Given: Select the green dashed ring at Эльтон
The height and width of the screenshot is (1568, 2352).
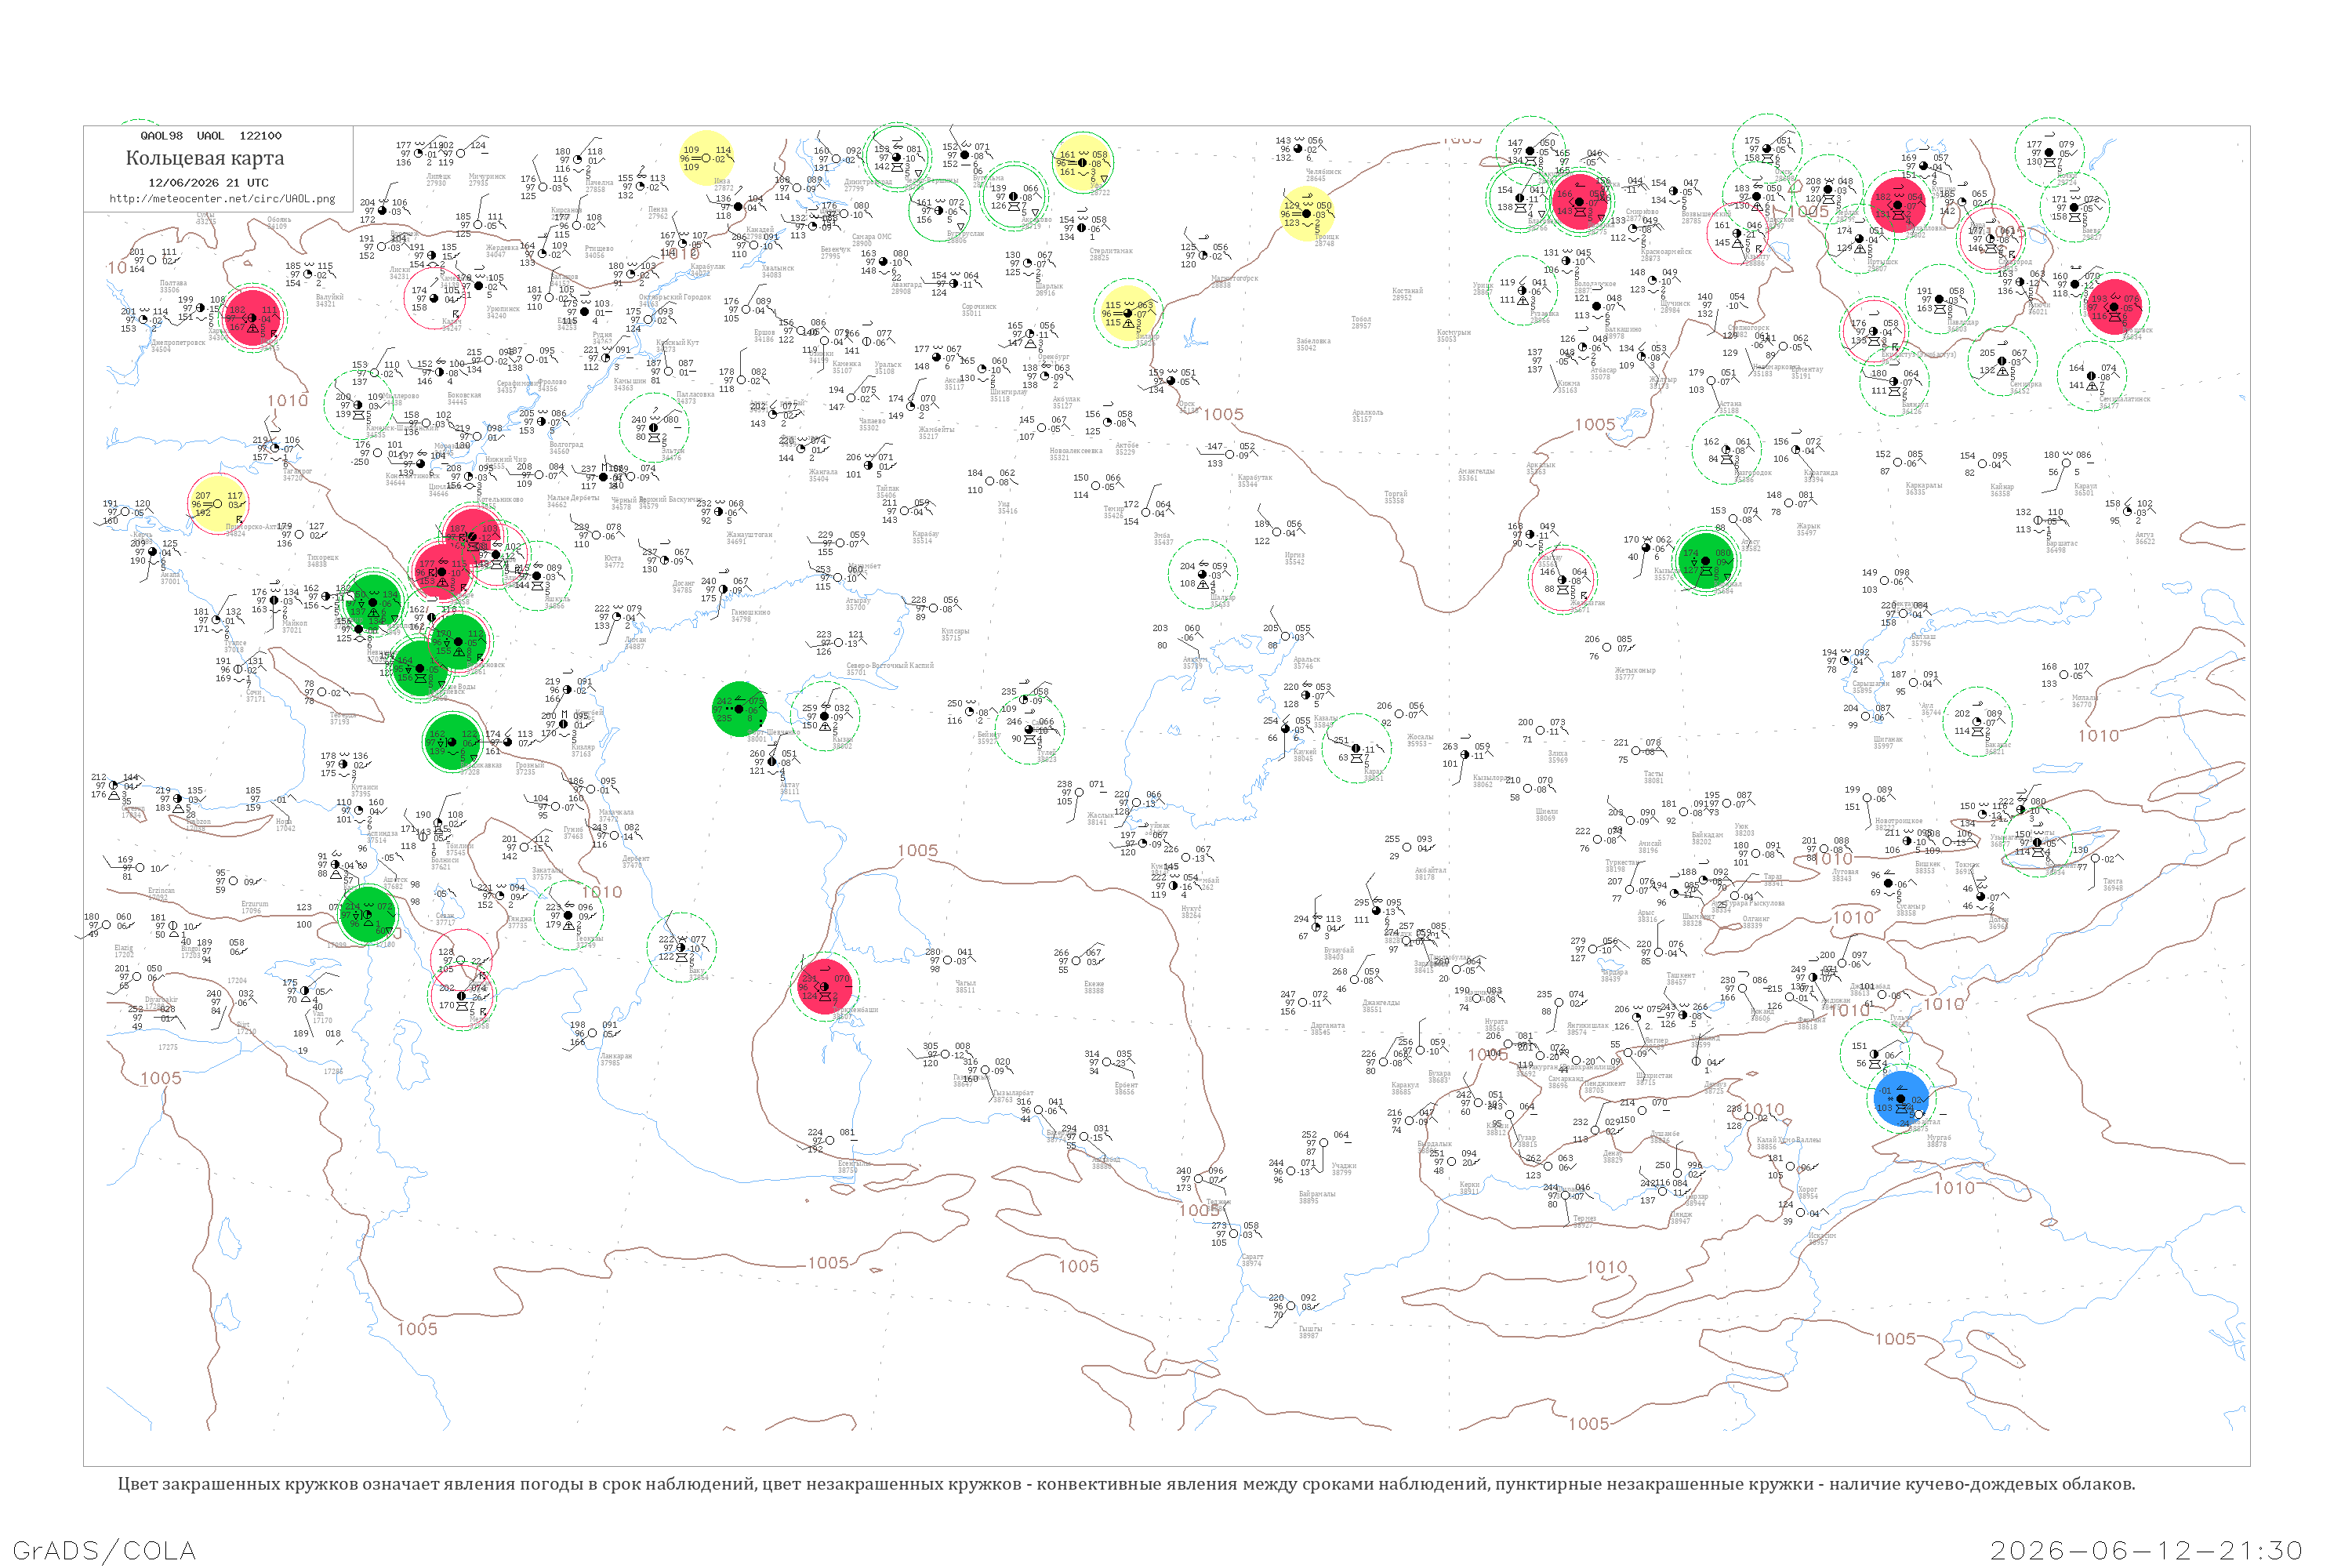Looking at the screenshot, I should click(x=654, y=428).
